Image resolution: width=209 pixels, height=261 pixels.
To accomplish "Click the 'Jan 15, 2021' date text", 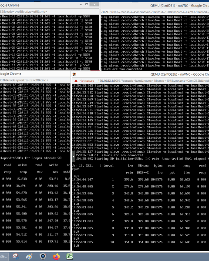I will 82,166.
